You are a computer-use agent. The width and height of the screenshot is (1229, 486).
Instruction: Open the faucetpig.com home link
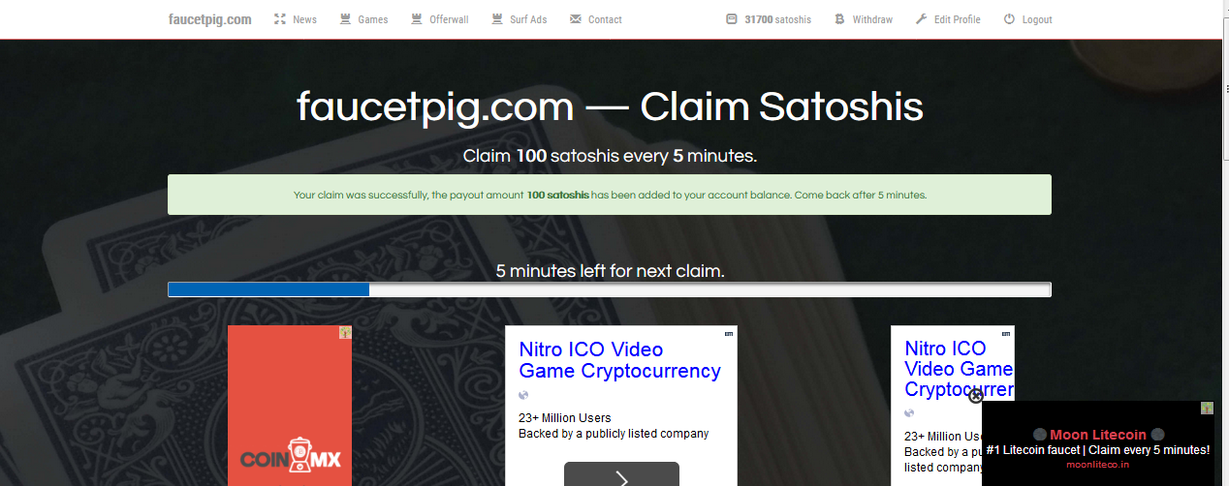click(x=210, y=19)
